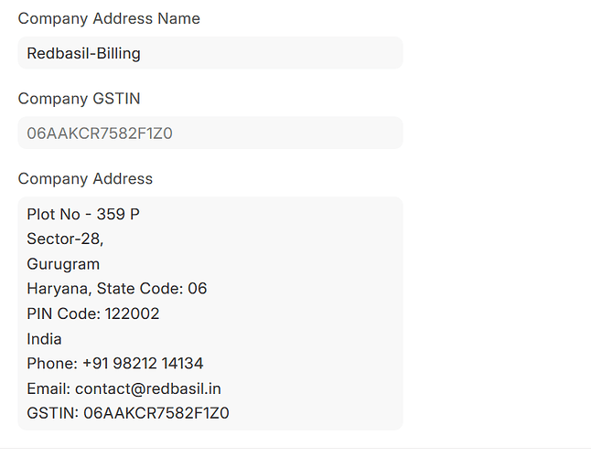The height and width of the screenshot is (457, 591).
Task: Click the 'Company GSTIN' field label
Action: (79, 99)
